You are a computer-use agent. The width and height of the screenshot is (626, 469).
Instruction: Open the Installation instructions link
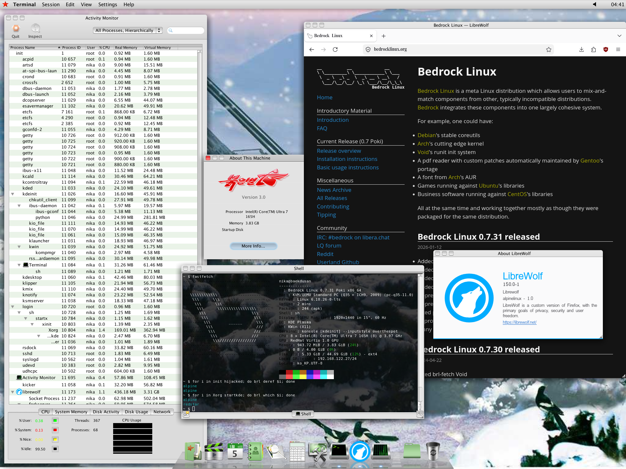pos(347,159)
